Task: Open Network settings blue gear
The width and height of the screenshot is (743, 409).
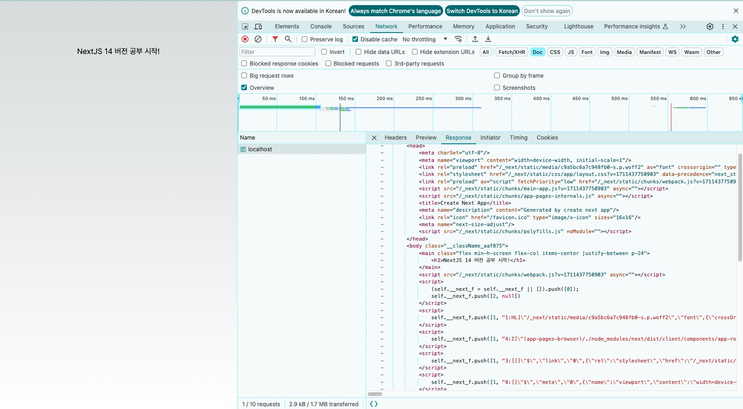Action: point(735,39)
